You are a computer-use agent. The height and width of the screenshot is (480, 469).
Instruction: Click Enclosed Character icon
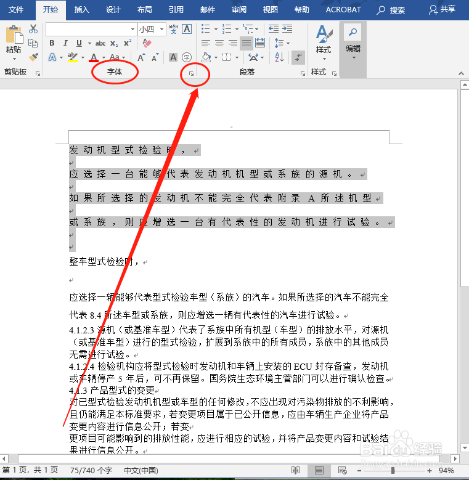point(187,57)
